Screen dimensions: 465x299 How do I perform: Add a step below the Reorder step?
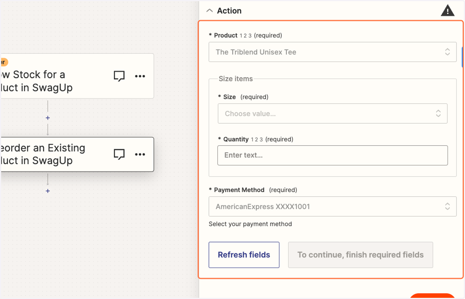tap(48, 191)
